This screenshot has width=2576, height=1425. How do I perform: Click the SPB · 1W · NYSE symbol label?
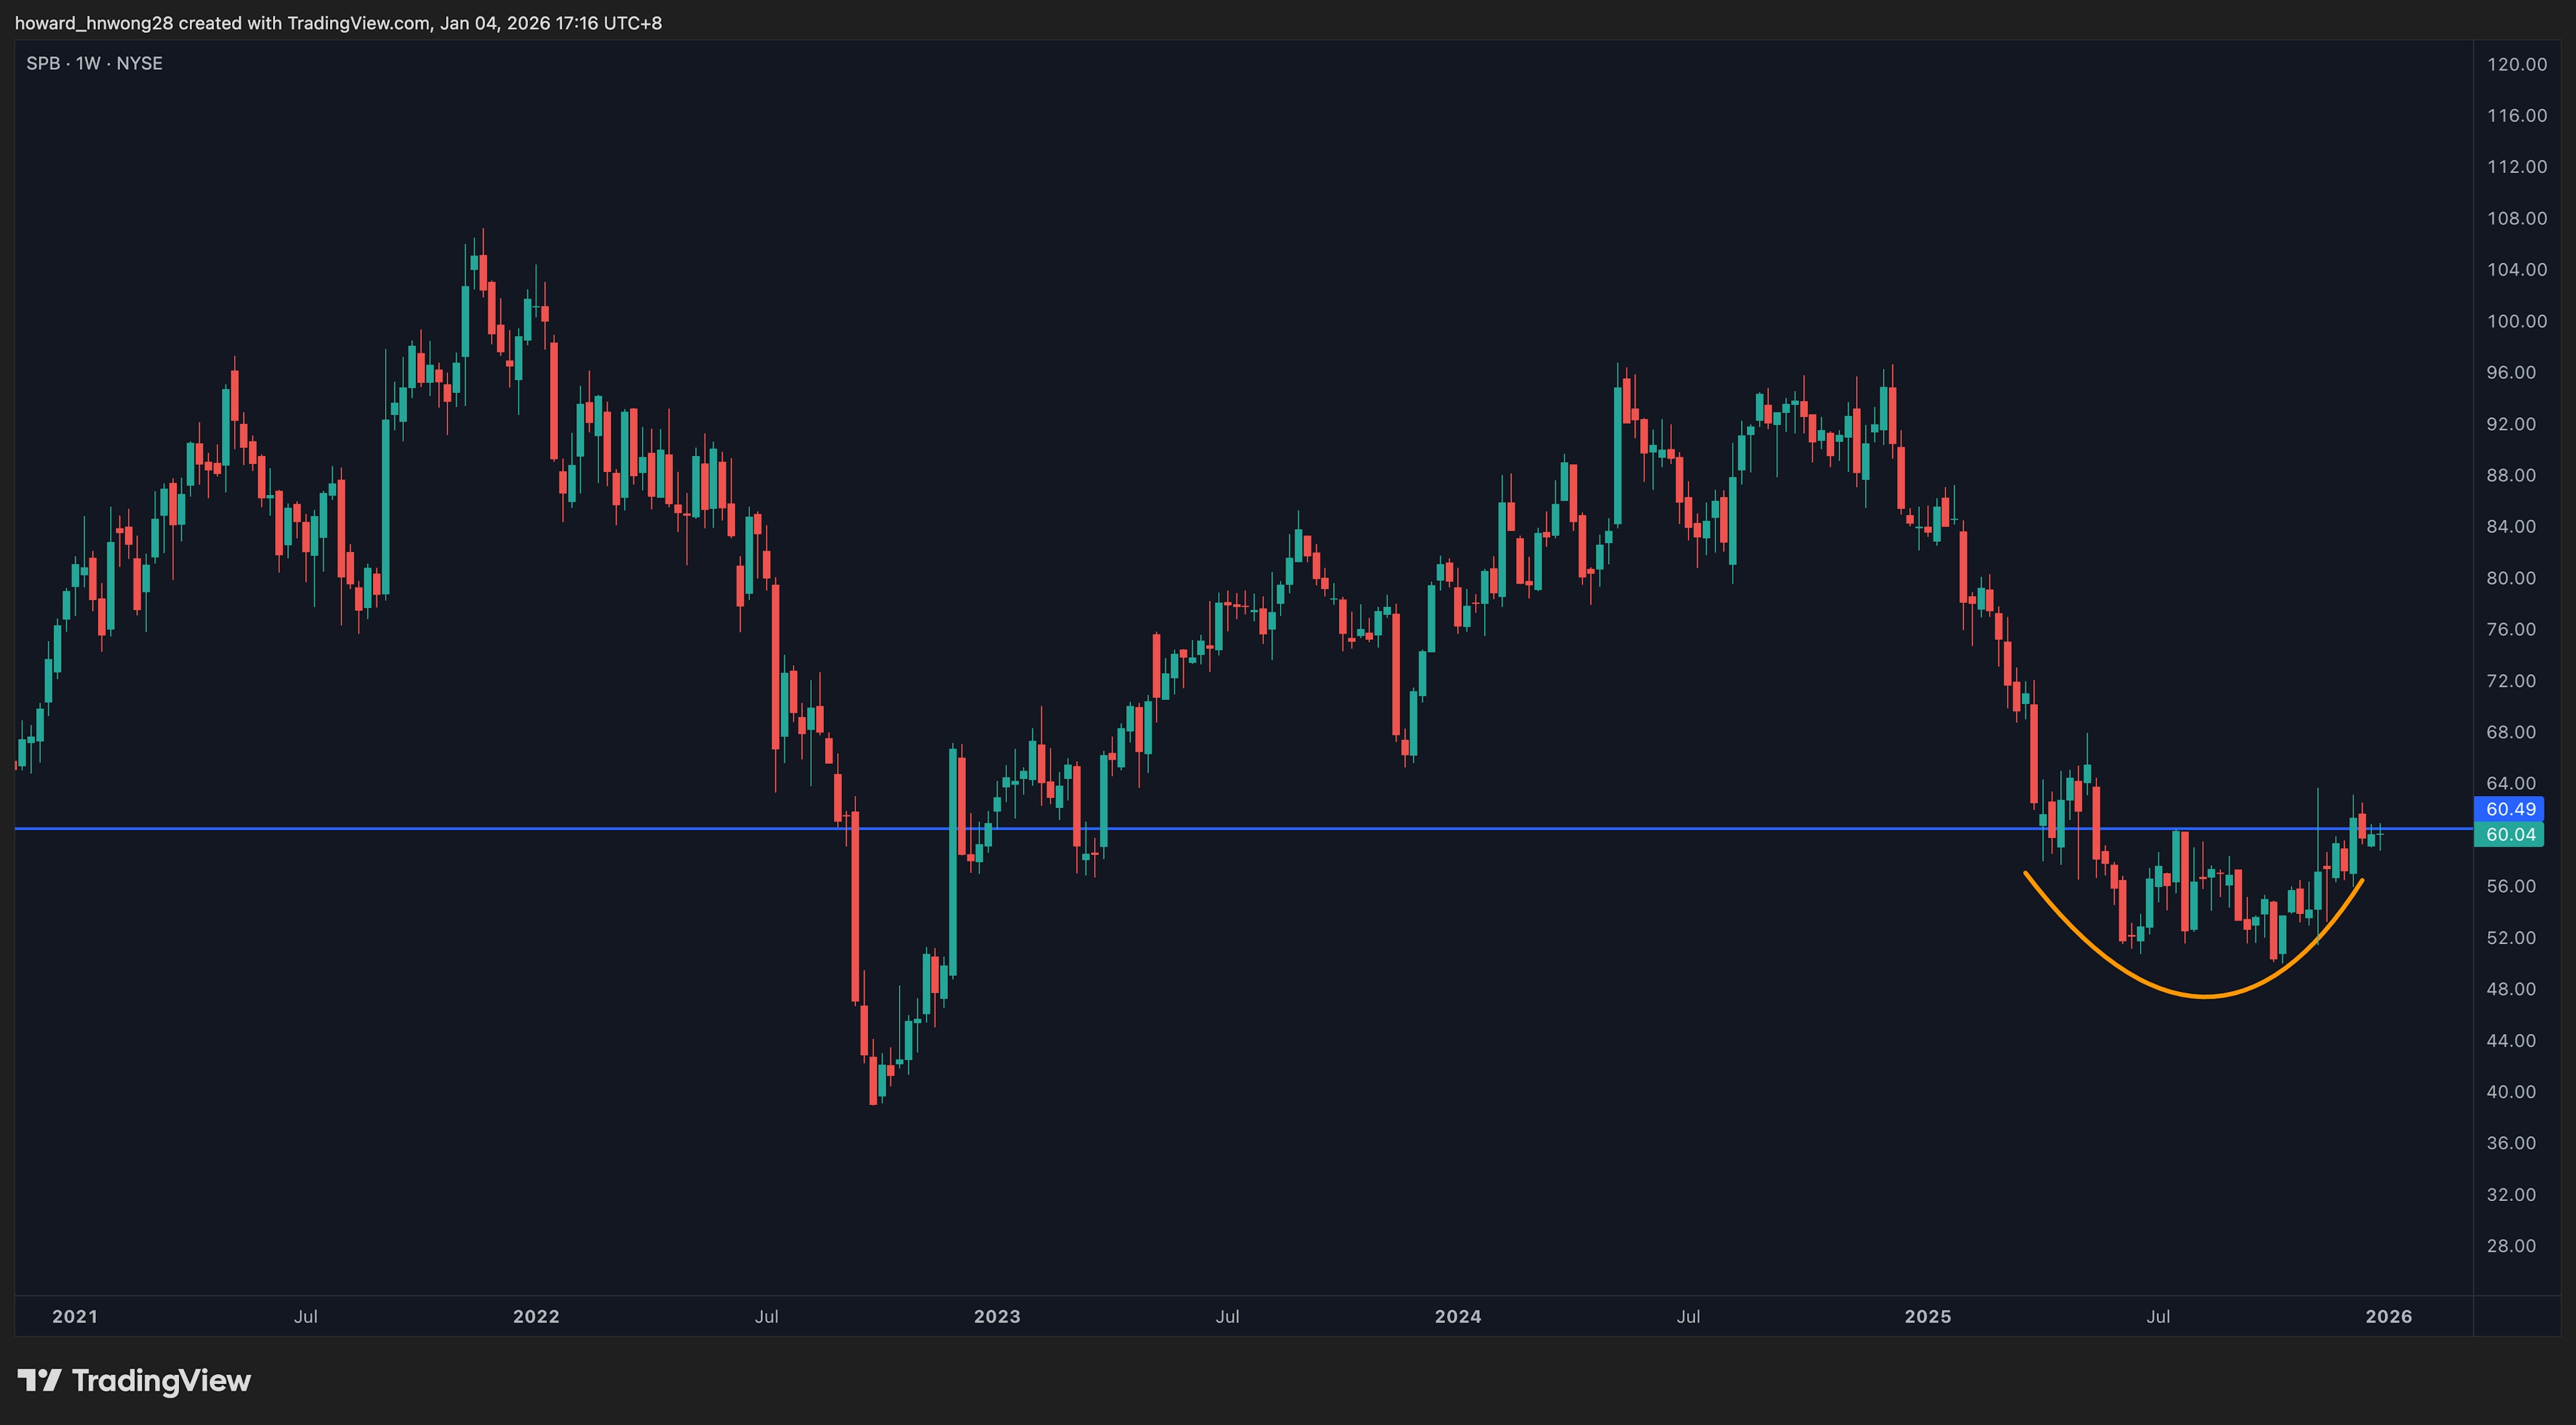coord(94,63)
